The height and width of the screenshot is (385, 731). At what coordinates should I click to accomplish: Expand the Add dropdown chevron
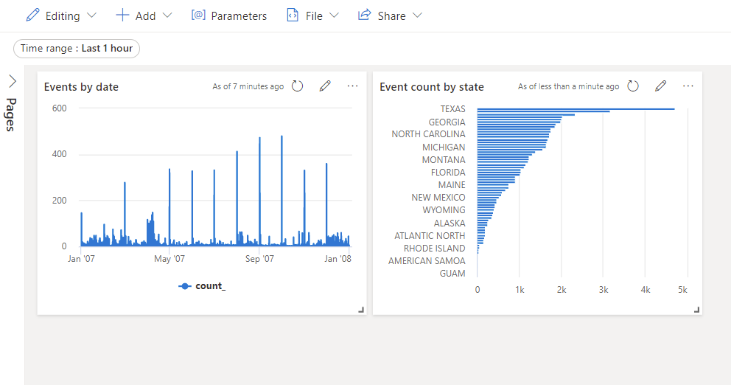coord(167,15)
